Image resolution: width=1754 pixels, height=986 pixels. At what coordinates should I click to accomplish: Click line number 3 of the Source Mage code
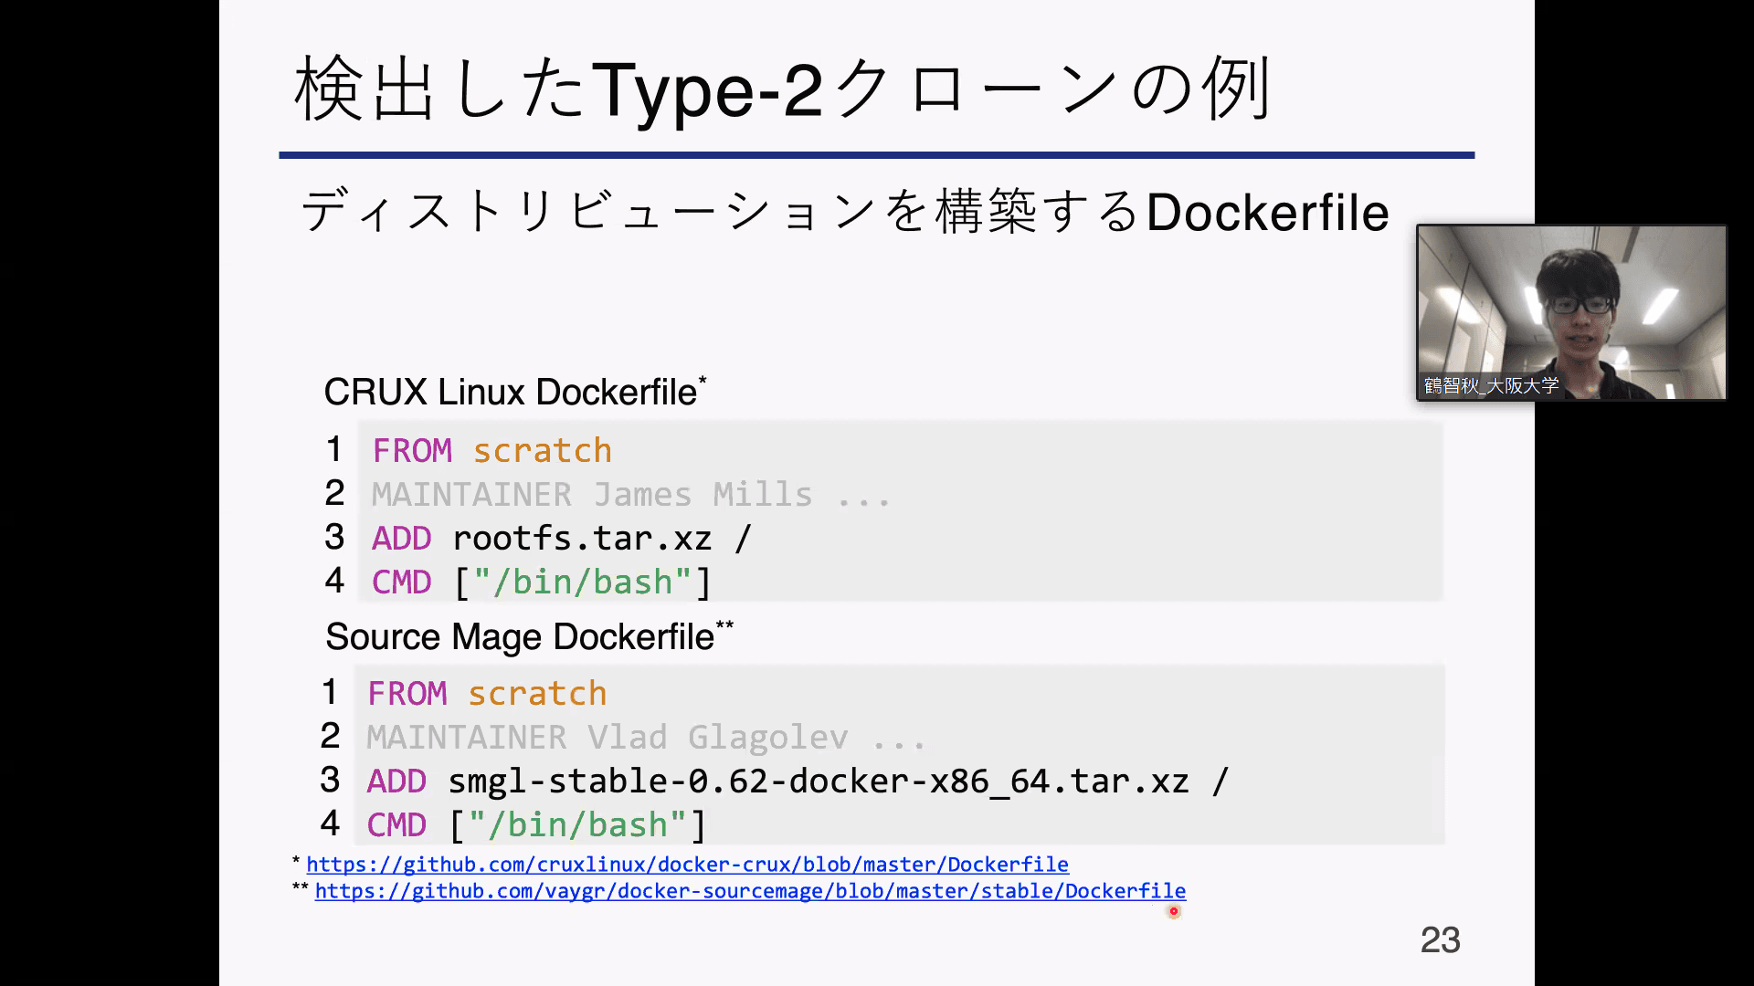330,781
